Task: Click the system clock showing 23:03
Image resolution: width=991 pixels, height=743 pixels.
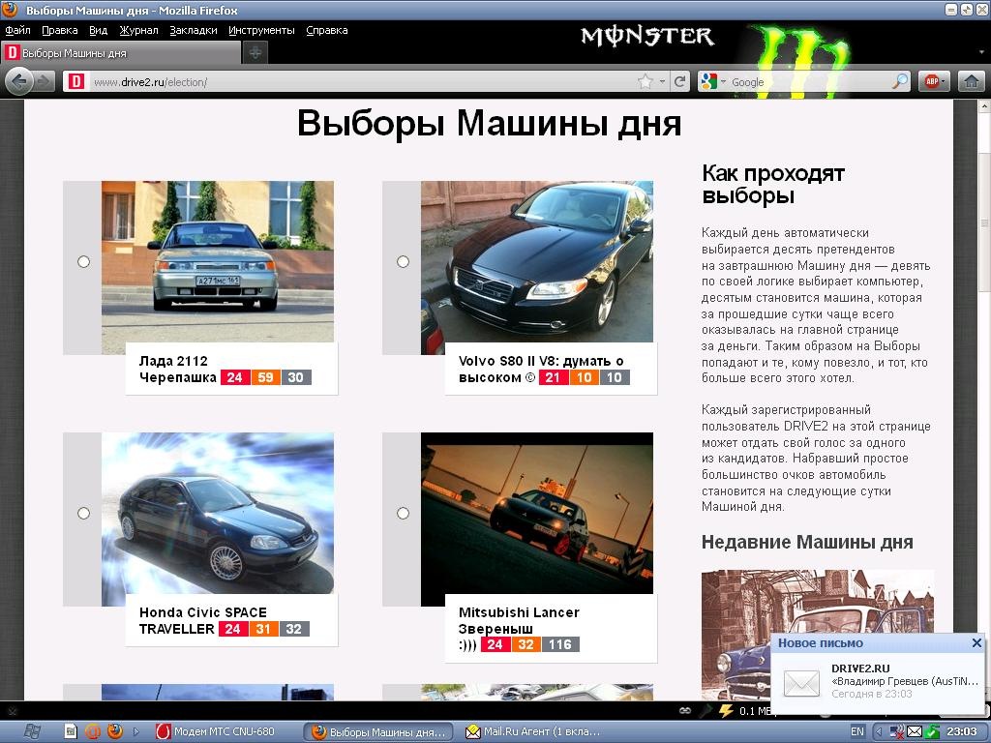Action: click(x=962, y=731)
